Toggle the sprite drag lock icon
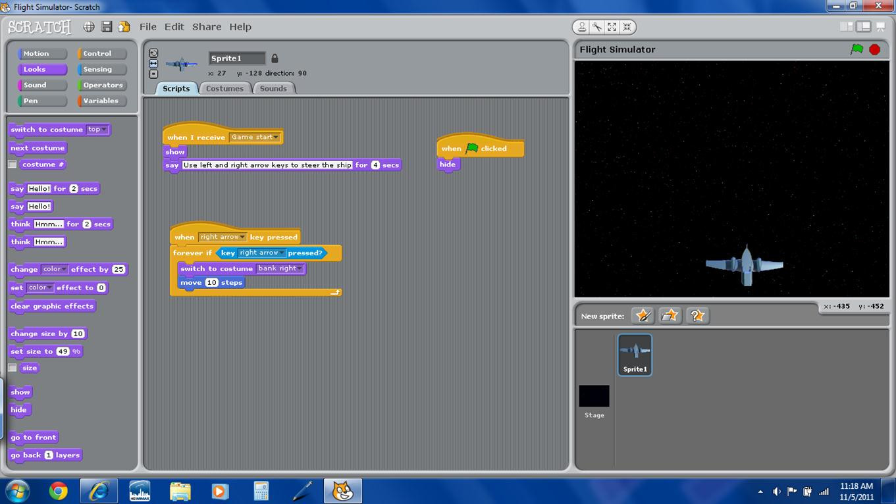 pos(275,59)
